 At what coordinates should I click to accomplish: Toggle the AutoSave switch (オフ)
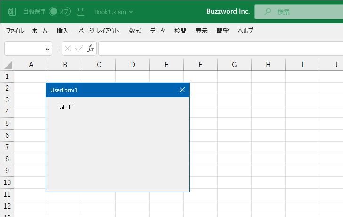[60, 12]
